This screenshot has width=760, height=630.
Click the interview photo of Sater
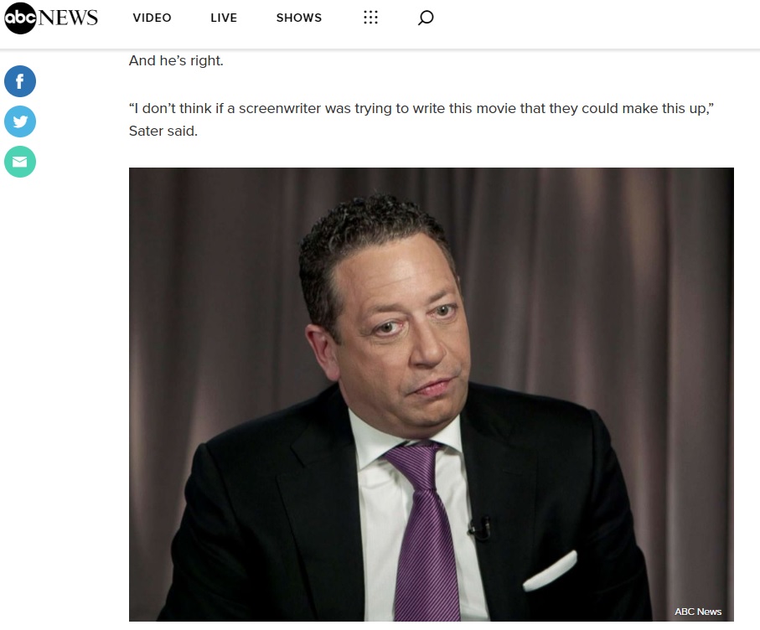pos(431,395)
